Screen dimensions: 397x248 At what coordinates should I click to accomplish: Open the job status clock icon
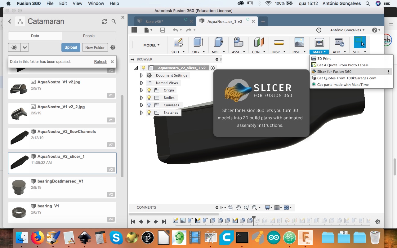(319, 30)
